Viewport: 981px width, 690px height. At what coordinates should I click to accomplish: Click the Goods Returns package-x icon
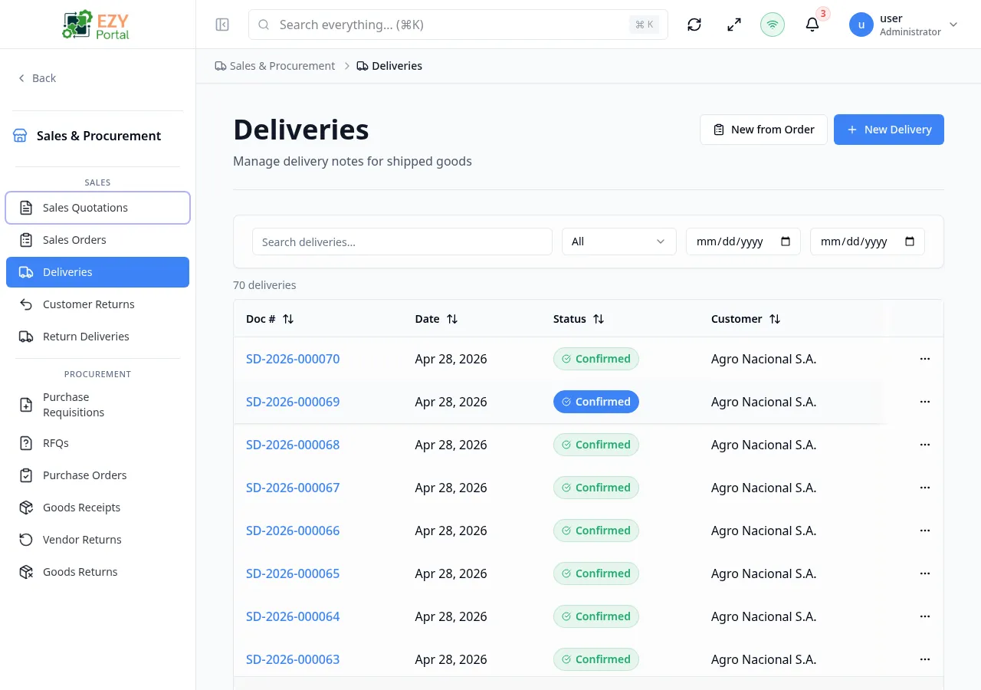[x=26, y=572]
